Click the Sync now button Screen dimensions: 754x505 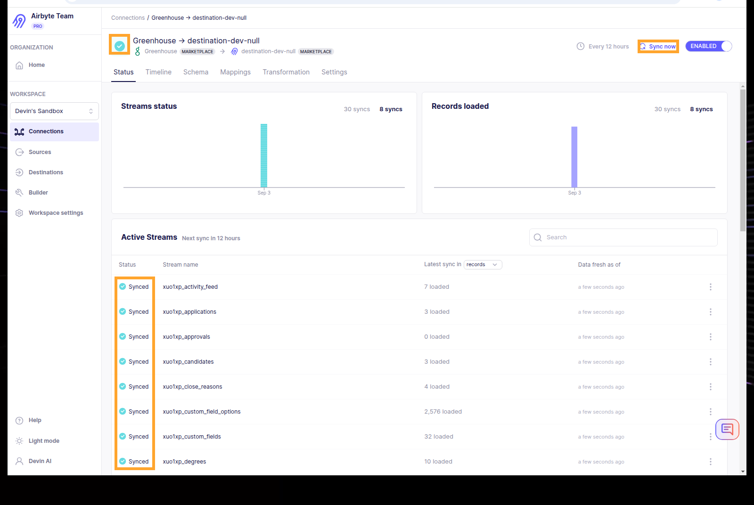(658, 46)
